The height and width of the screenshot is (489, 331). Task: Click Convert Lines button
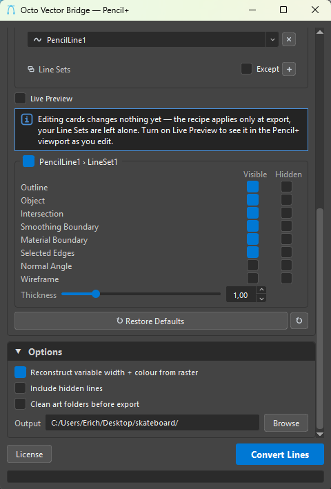pos(280,455)
